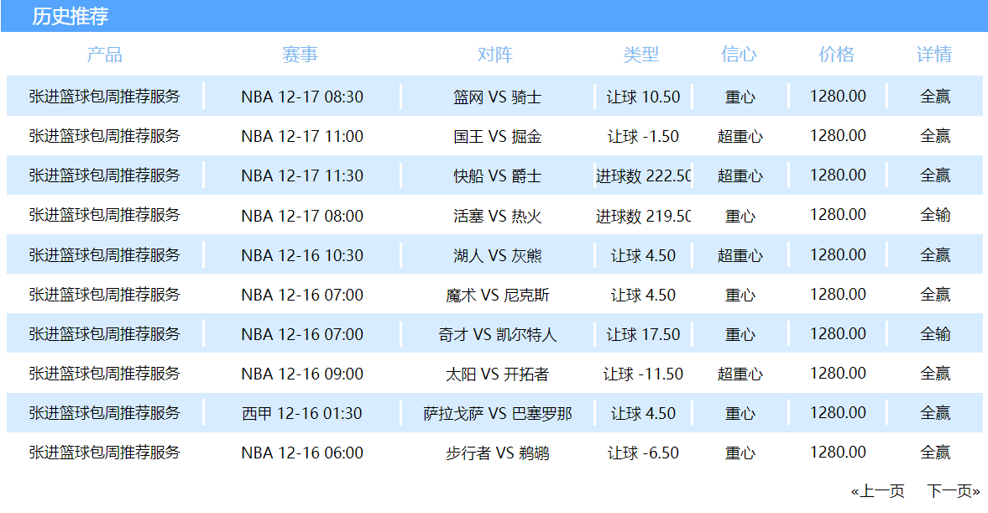988x513 pixels.
Task: Click event NBA 12-17 08:00
Action: pyautogui.click(x=302, y=216)
